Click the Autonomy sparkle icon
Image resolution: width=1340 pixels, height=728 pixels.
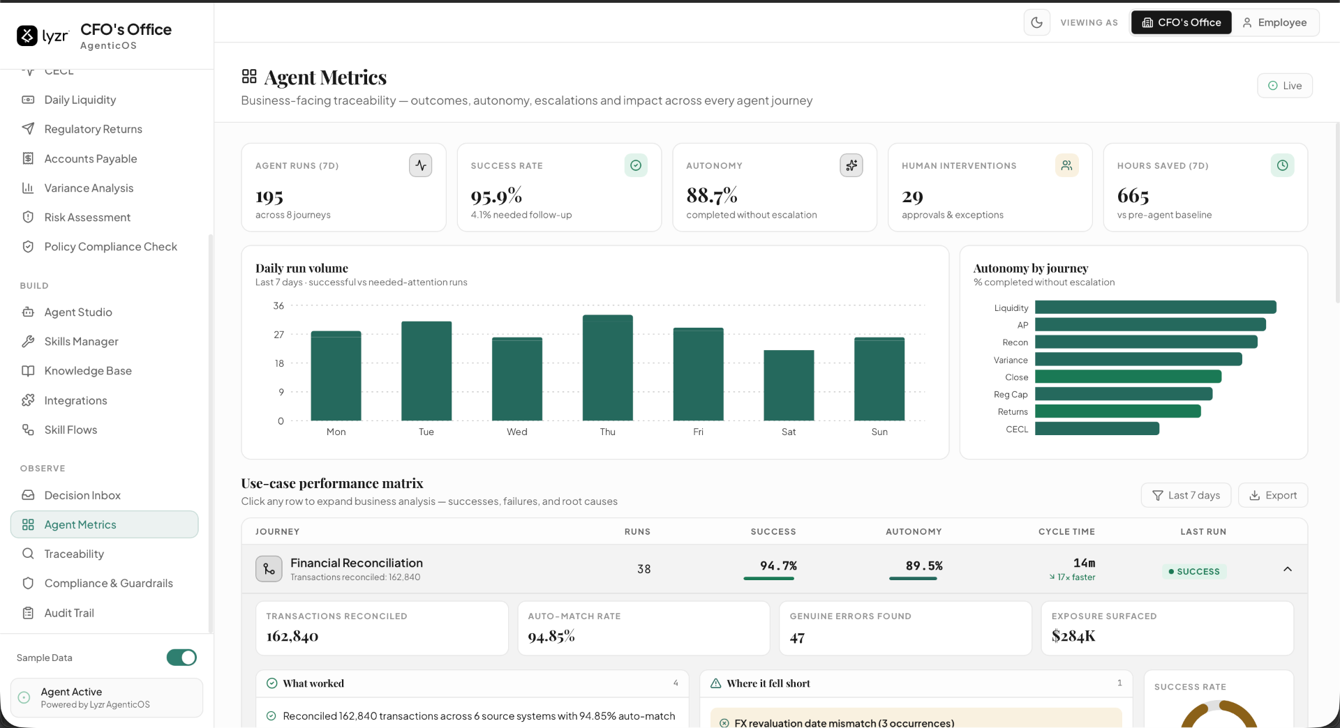click(x=851, y=165)
